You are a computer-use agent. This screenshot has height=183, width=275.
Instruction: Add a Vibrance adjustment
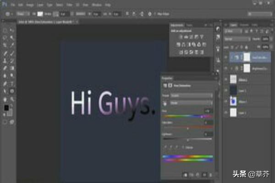pos(202,37)
